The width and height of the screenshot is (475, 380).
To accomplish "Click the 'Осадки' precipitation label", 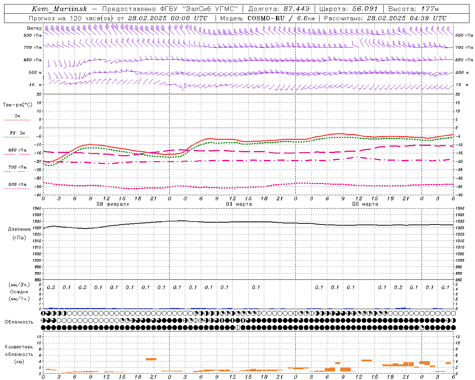I will point(19,292).
